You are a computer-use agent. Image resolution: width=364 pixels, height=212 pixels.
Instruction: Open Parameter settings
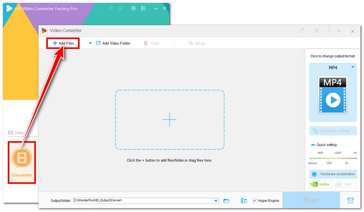click(x=333, y=131)
